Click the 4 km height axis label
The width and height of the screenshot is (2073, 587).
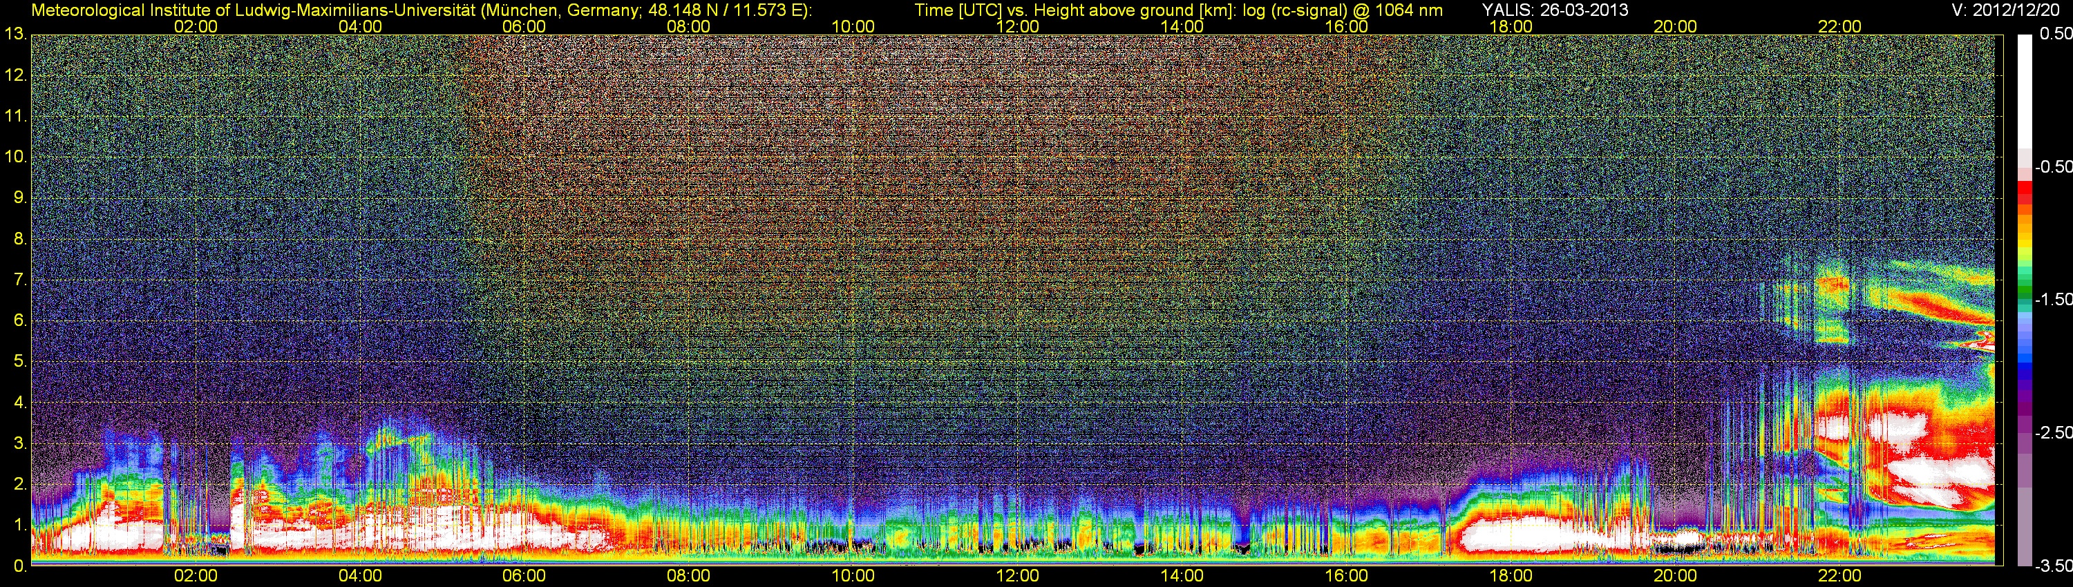click(19, 403)
